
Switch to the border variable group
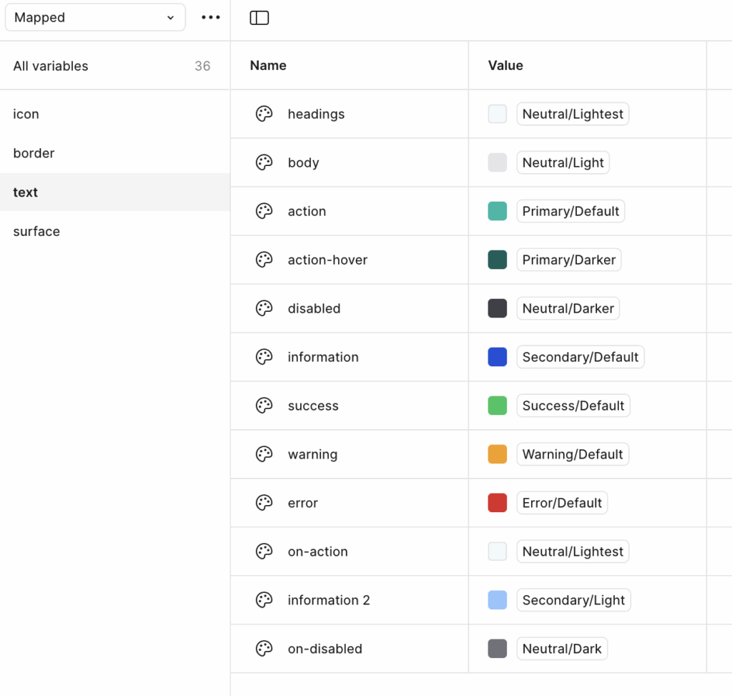click(34, 153)
